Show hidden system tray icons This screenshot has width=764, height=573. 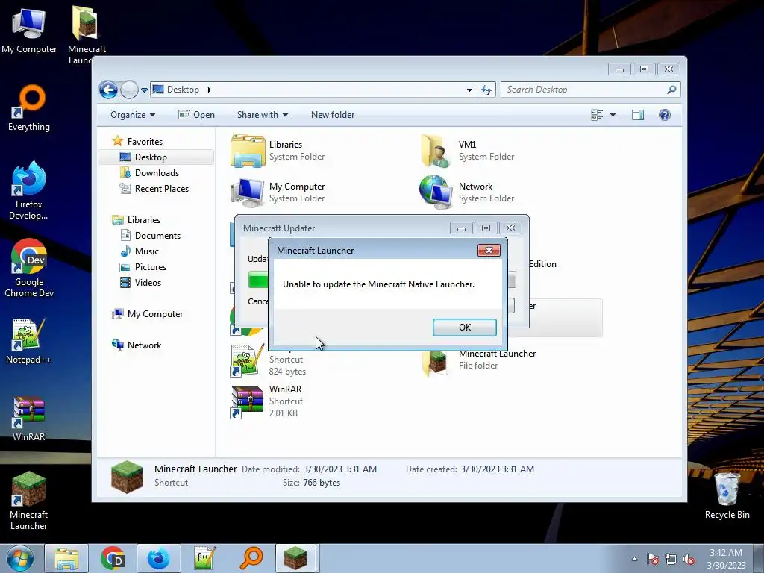click(634, 559)
